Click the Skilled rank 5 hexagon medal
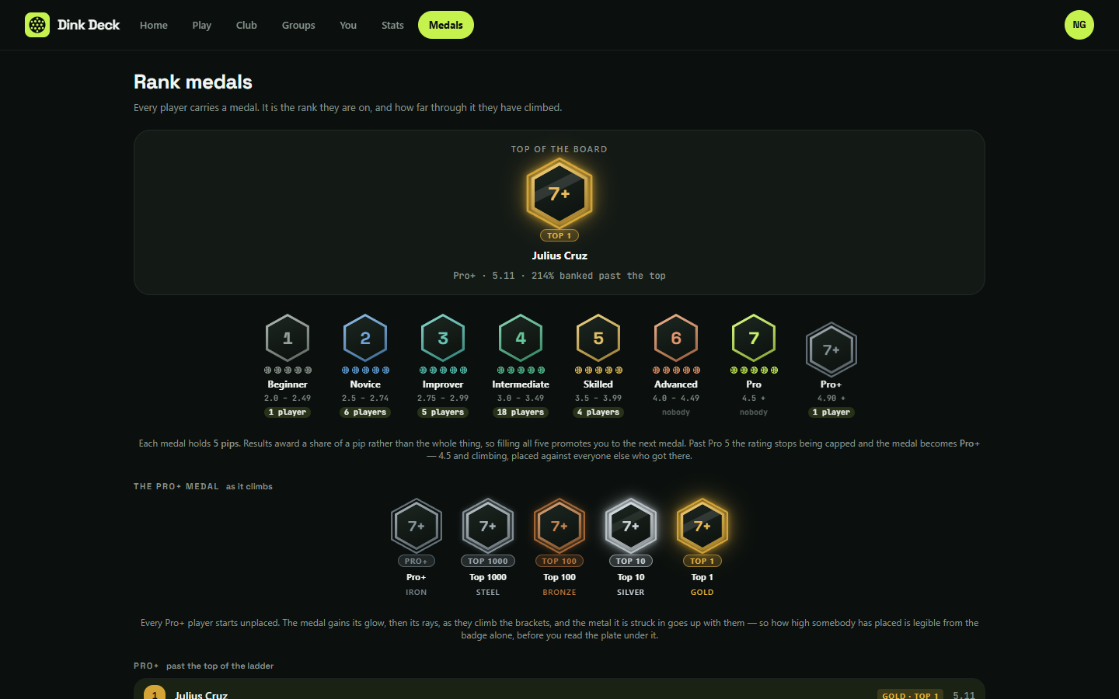The height and width of the screenshot is (699, 1119). [598, 338]
